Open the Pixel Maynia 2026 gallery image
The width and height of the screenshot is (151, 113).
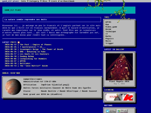(x=119, y=67)
